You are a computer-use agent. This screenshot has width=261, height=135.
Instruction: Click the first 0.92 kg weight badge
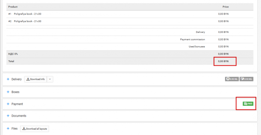coord(232,79)
